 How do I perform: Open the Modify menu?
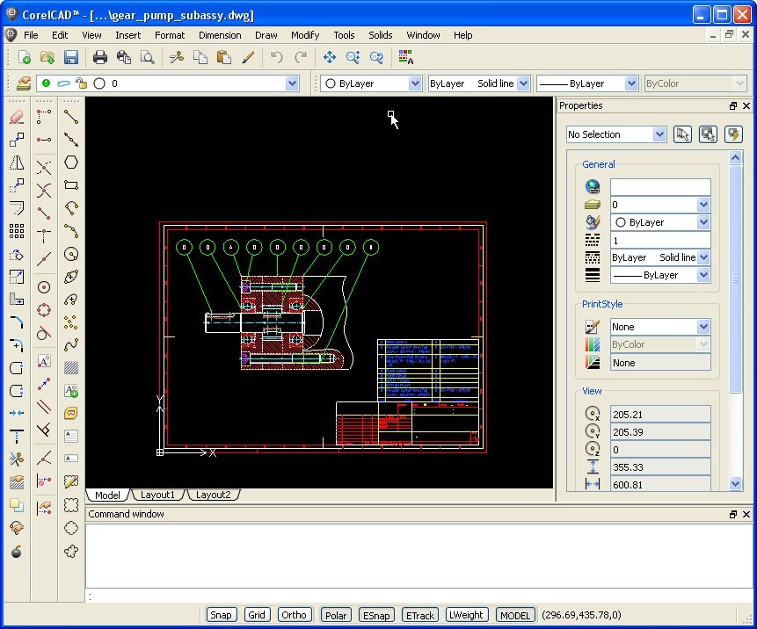click(x=305, y=35)
